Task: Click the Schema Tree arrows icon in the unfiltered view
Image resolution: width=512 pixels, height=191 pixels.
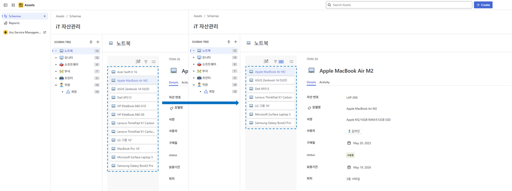Action: coord(91,42)
